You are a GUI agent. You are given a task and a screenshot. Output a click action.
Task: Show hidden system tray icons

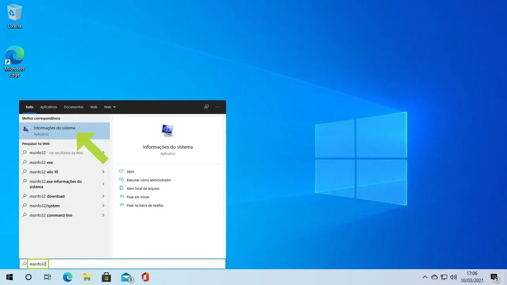point(425,277)
